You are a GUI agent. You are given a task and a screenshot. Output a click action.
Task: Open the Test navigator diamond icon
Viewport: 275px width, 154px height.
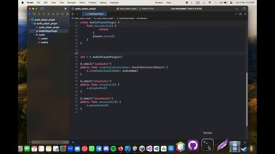click(x=53, y=14)
